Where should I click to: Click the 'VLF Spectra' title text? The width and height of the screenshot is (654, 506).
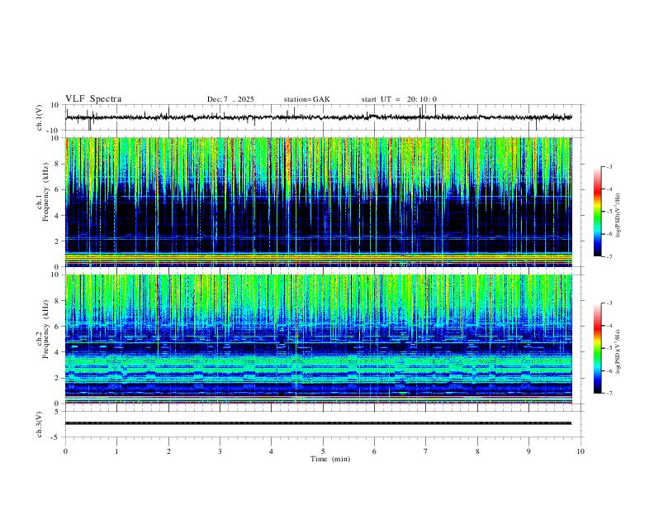[93, 99]
